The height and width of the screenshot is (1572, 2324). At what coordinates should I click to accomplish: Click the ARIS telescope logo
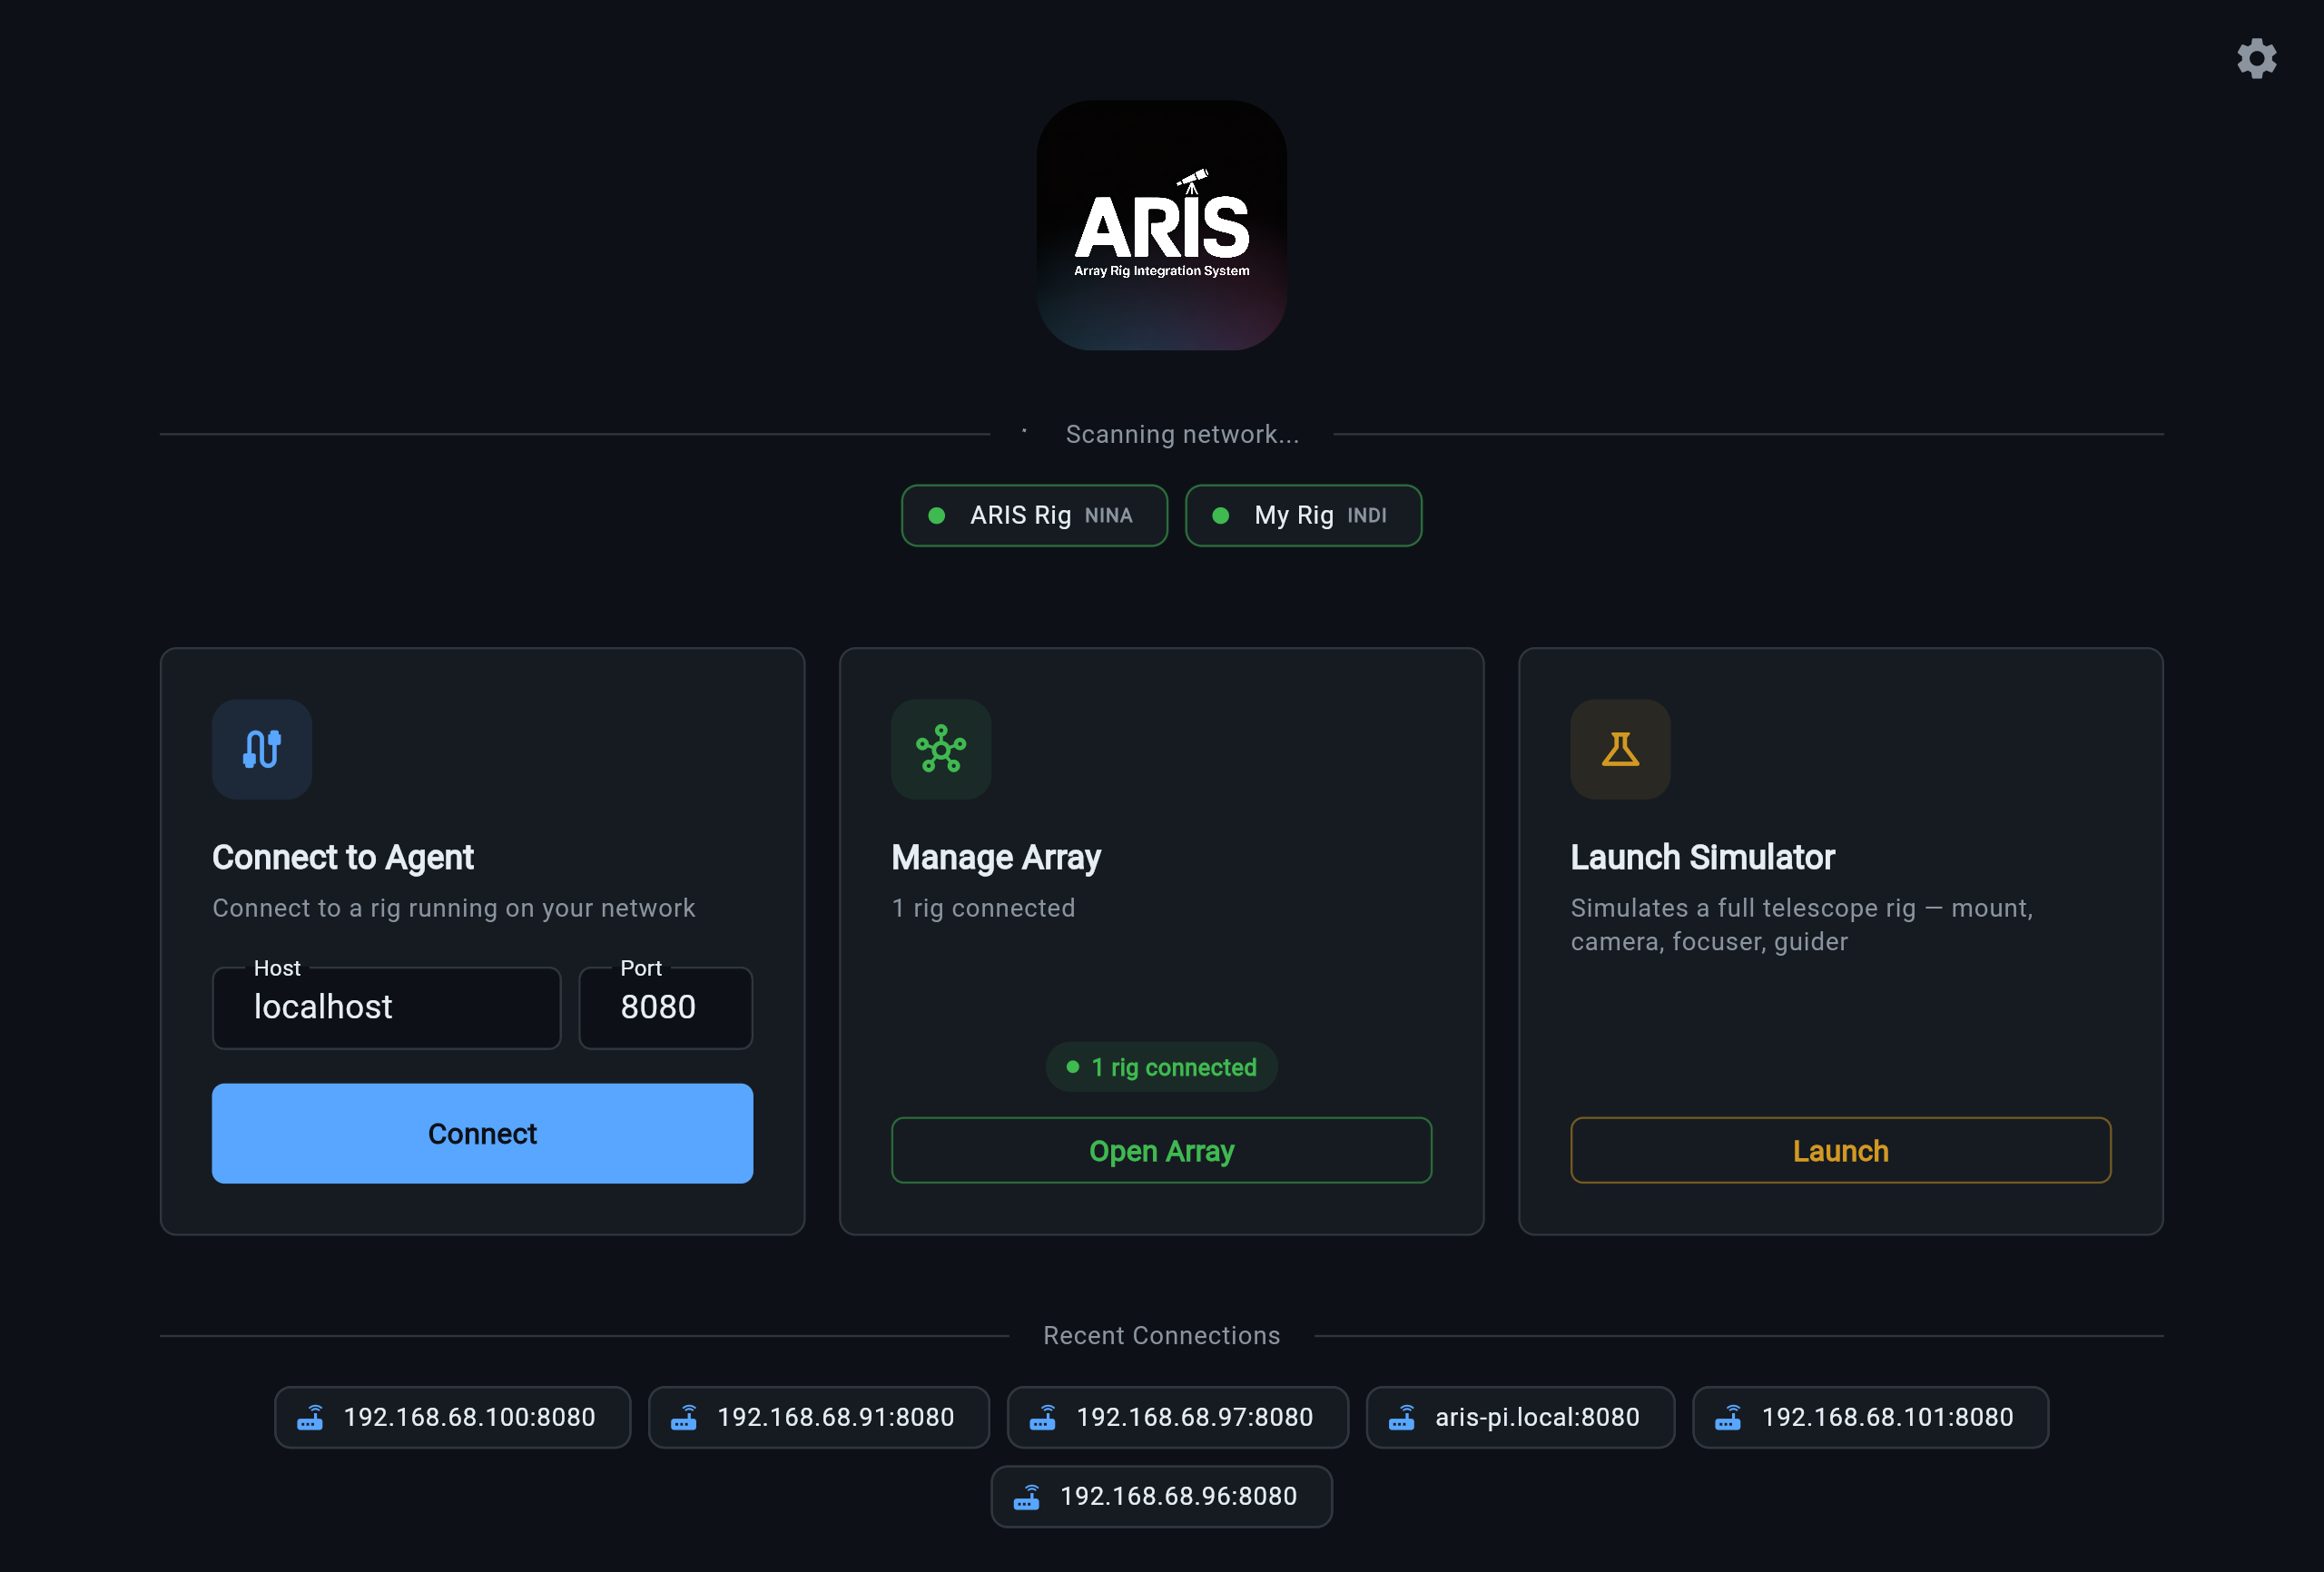tap(1161, 225)
